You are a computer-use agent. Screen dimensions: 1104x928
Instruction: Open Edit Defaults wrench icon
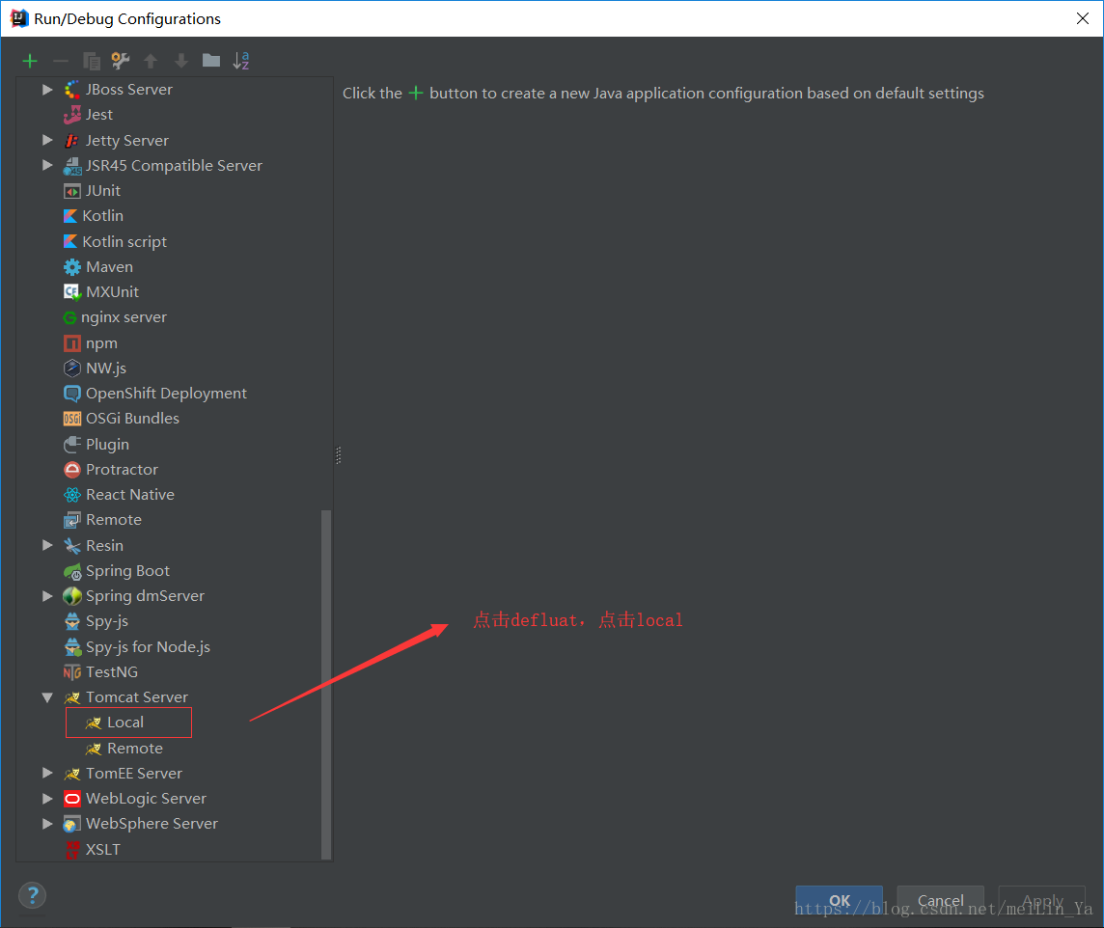[x=121, y=61]
